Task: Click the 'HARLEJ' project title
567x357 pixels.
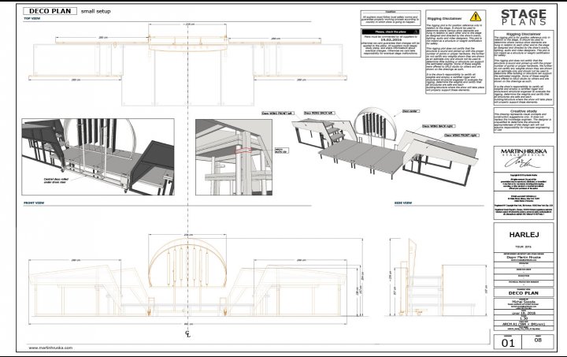Action: 524,235
